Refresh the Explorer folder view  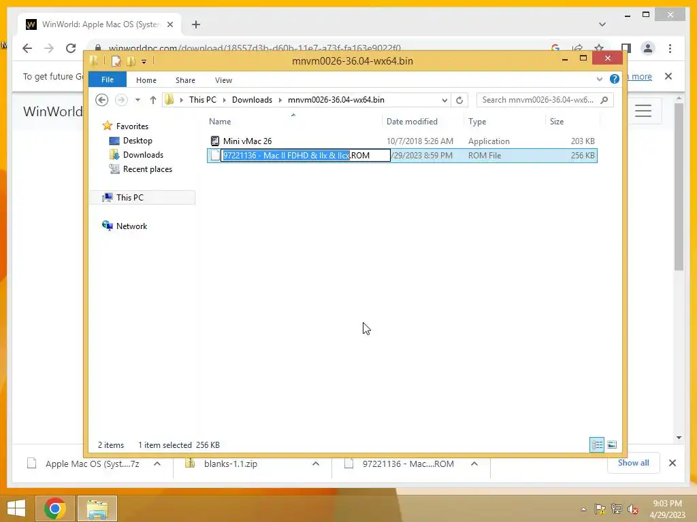459,100
